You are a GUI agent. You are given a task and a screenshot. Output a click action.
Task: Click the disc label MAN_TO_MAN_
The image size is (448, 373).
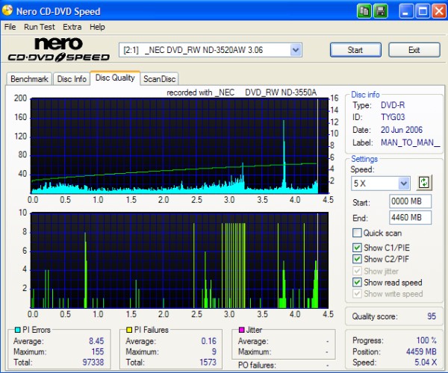point(410,142)
